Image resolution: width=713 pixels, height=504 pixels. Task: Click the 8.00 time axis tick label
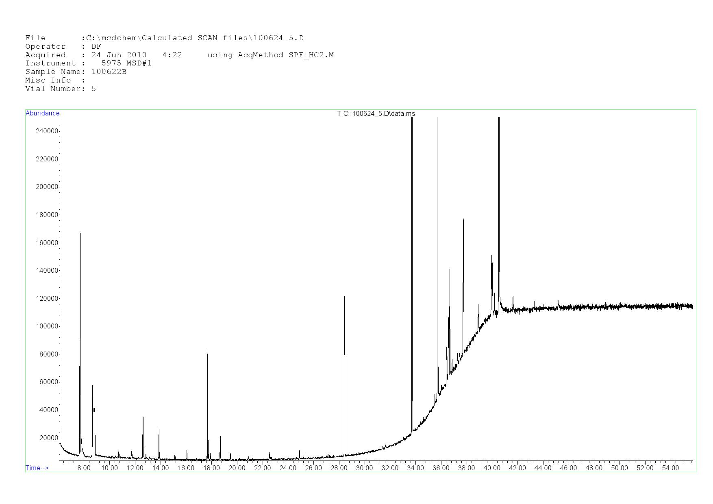pos(84,468)
